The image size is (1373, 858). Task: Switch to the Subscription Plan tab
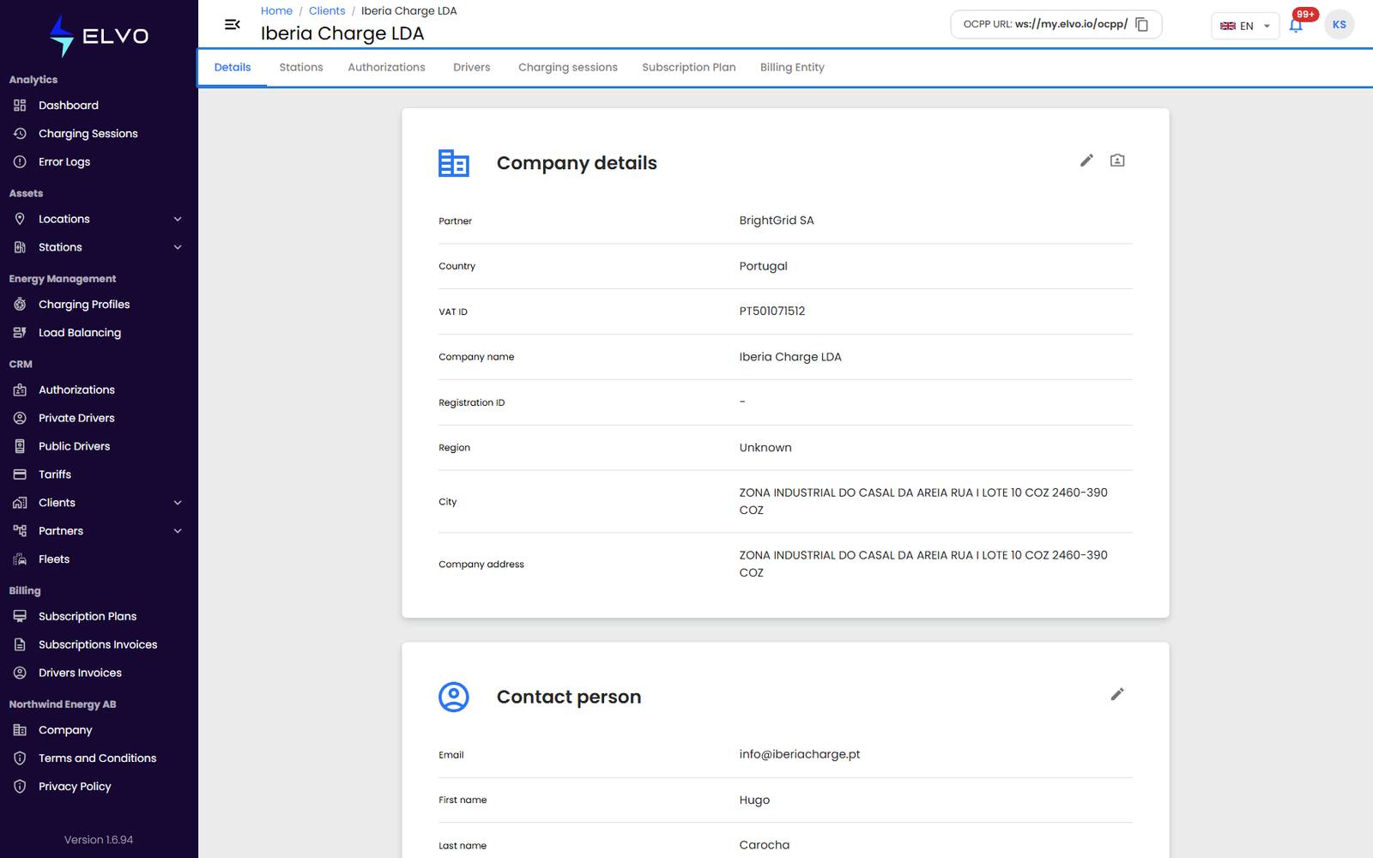(689, 68)
